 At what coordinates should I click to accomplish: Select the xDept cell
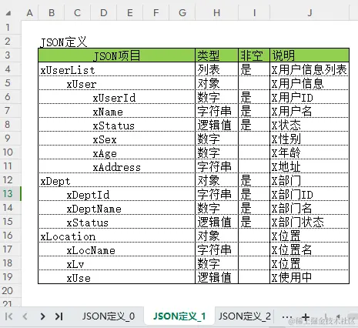tap(116, 180)
